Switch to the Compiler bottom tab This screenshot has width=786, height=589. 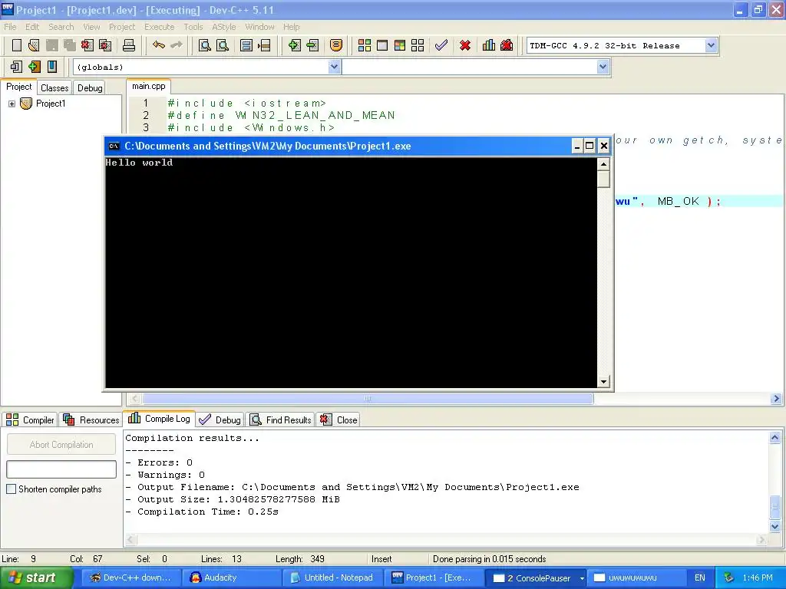pos(30,420)
